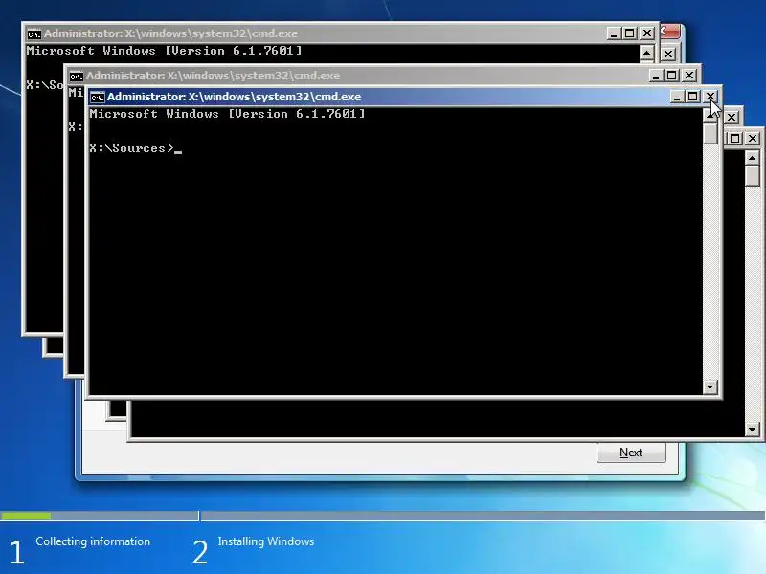
Task: Minimize the active blue-titled cmd window
Action: (x=677, y=97)
